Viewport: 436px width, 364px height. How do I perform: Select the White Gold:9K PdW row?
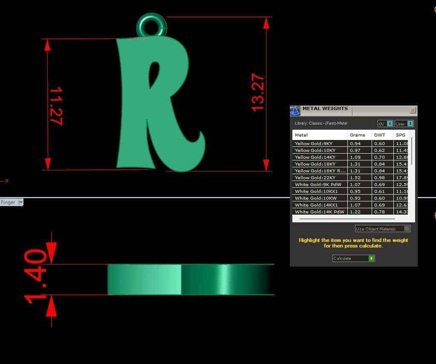click(350, 184)
